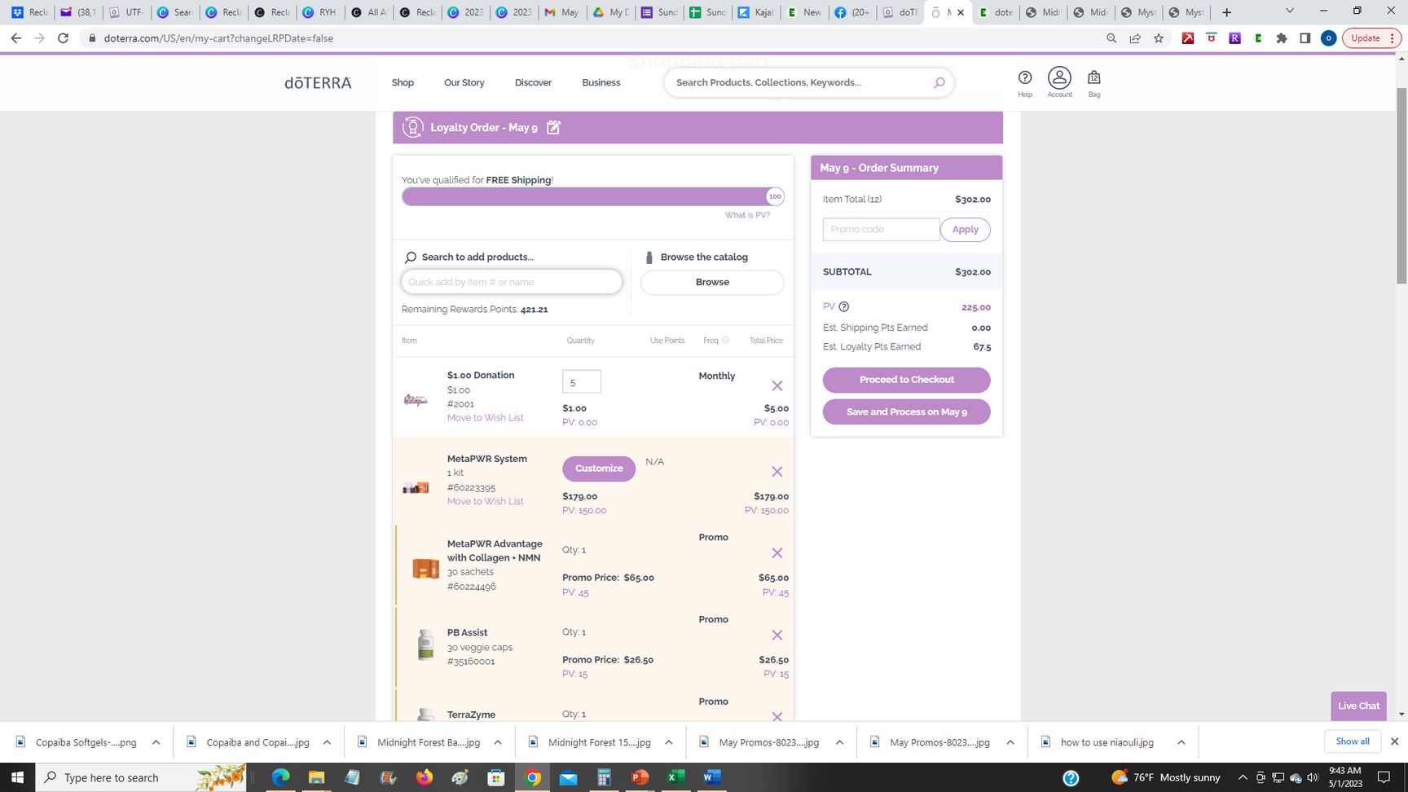Remove PB Assist from the order

[777, 636]
